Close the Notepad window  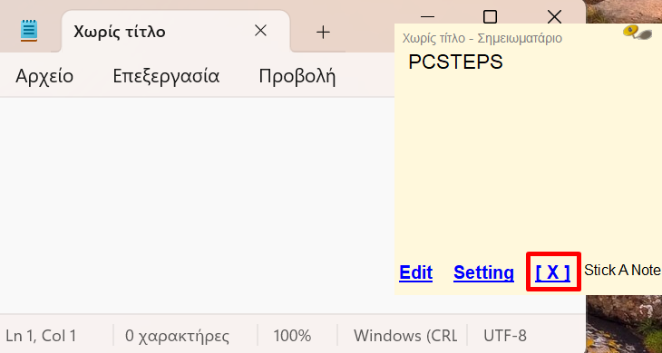(x=554, y=17)
